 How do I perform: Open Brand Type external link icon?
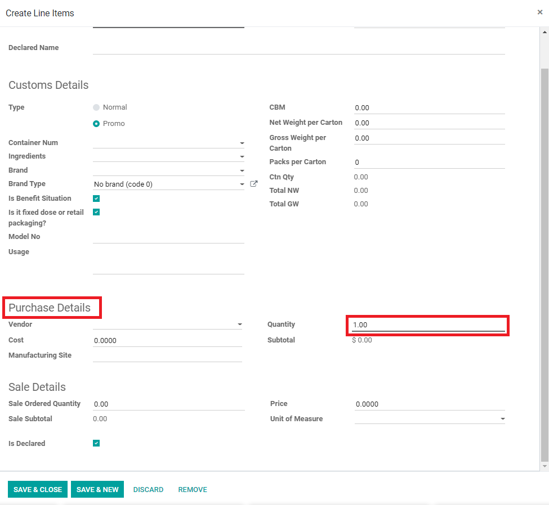(254, 183)
